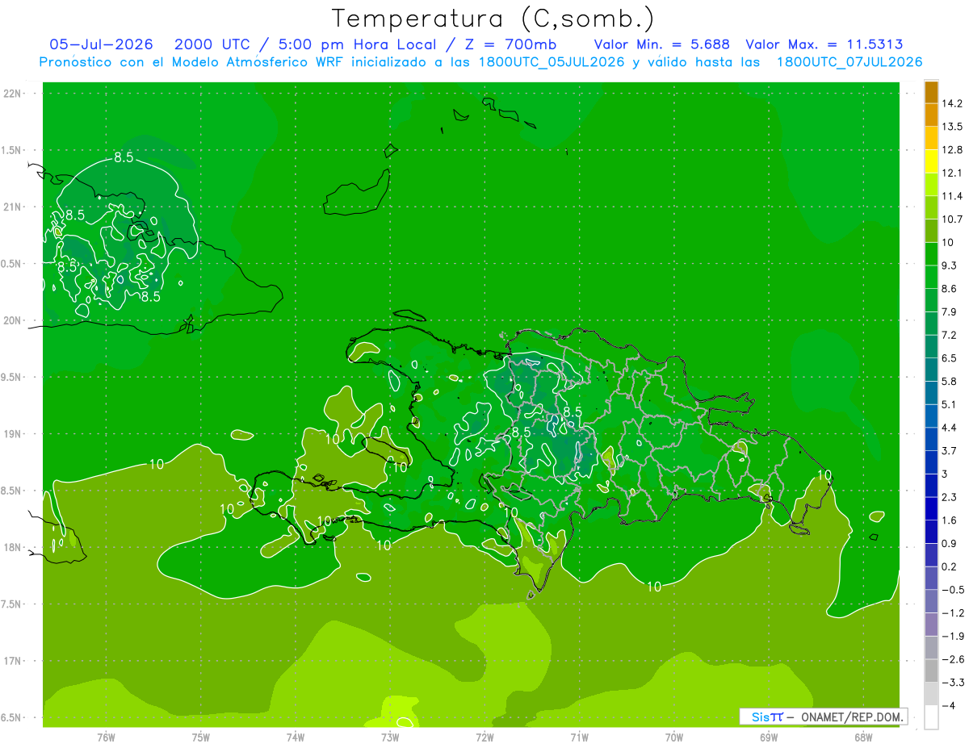969x748 pixels.
Task: Click the '68W' longitude axis label
Action: point(863,737)
